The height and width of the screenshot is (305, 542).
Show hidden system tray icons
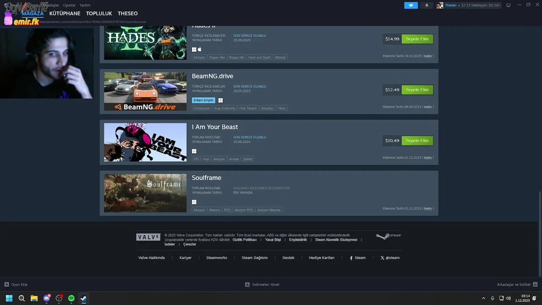[484, 298]
